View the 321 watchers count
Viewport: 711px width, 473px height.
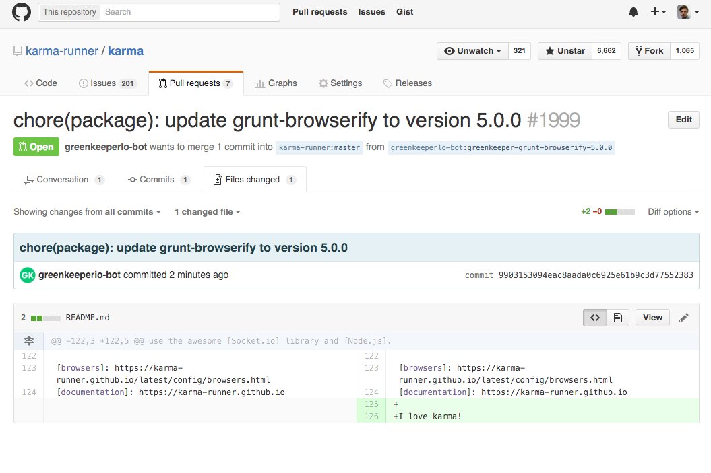coord(519,51)
